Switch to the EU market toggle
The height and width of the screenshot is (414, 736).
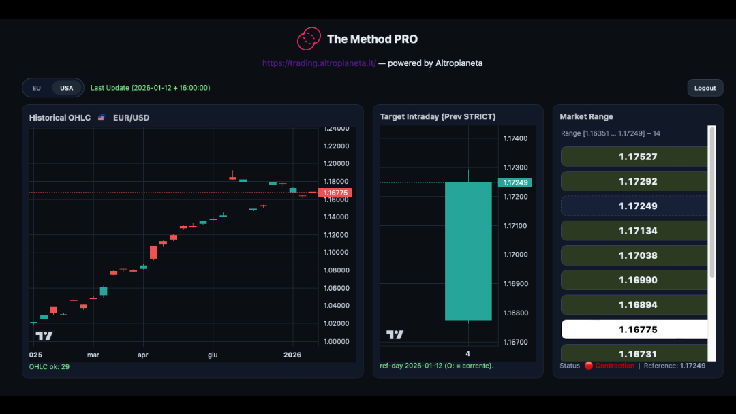[x=37, y=88]
